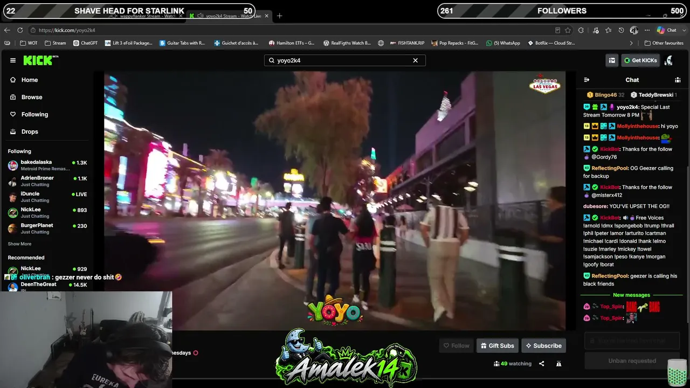This screenshot has width=690, height=388.
Task: Click the Follow button under the stream
Action: 456,345
